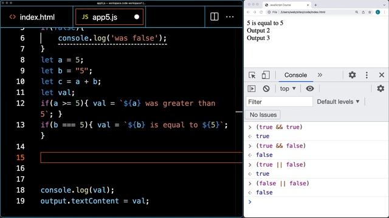Toggle the device toolbar in DevTools
This screenshot has height=218, width=389.
point(266,75)
